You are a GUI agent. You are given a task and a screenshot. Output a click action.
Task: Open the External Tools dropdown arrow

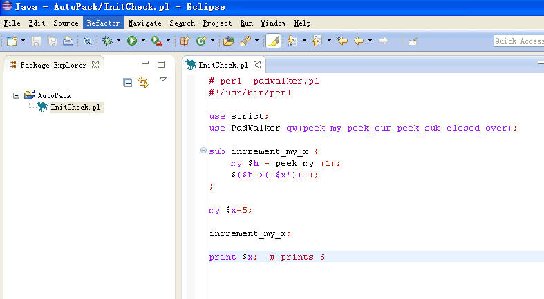[x=168, y=41]
